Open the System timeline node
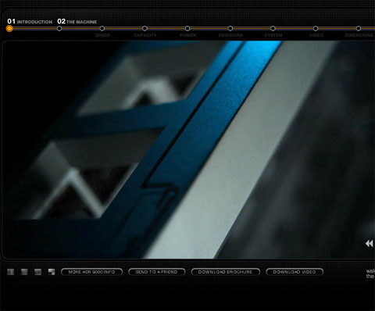 click(273, 28)
